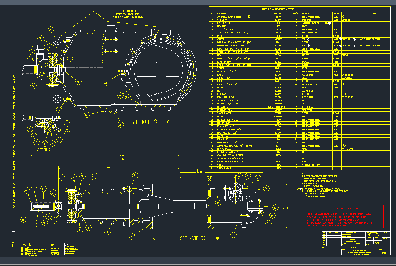Select the CLASS B cell for WRENCH NUT row
The width and height of the screenshot is (396, 266).
tap(352, 19)
